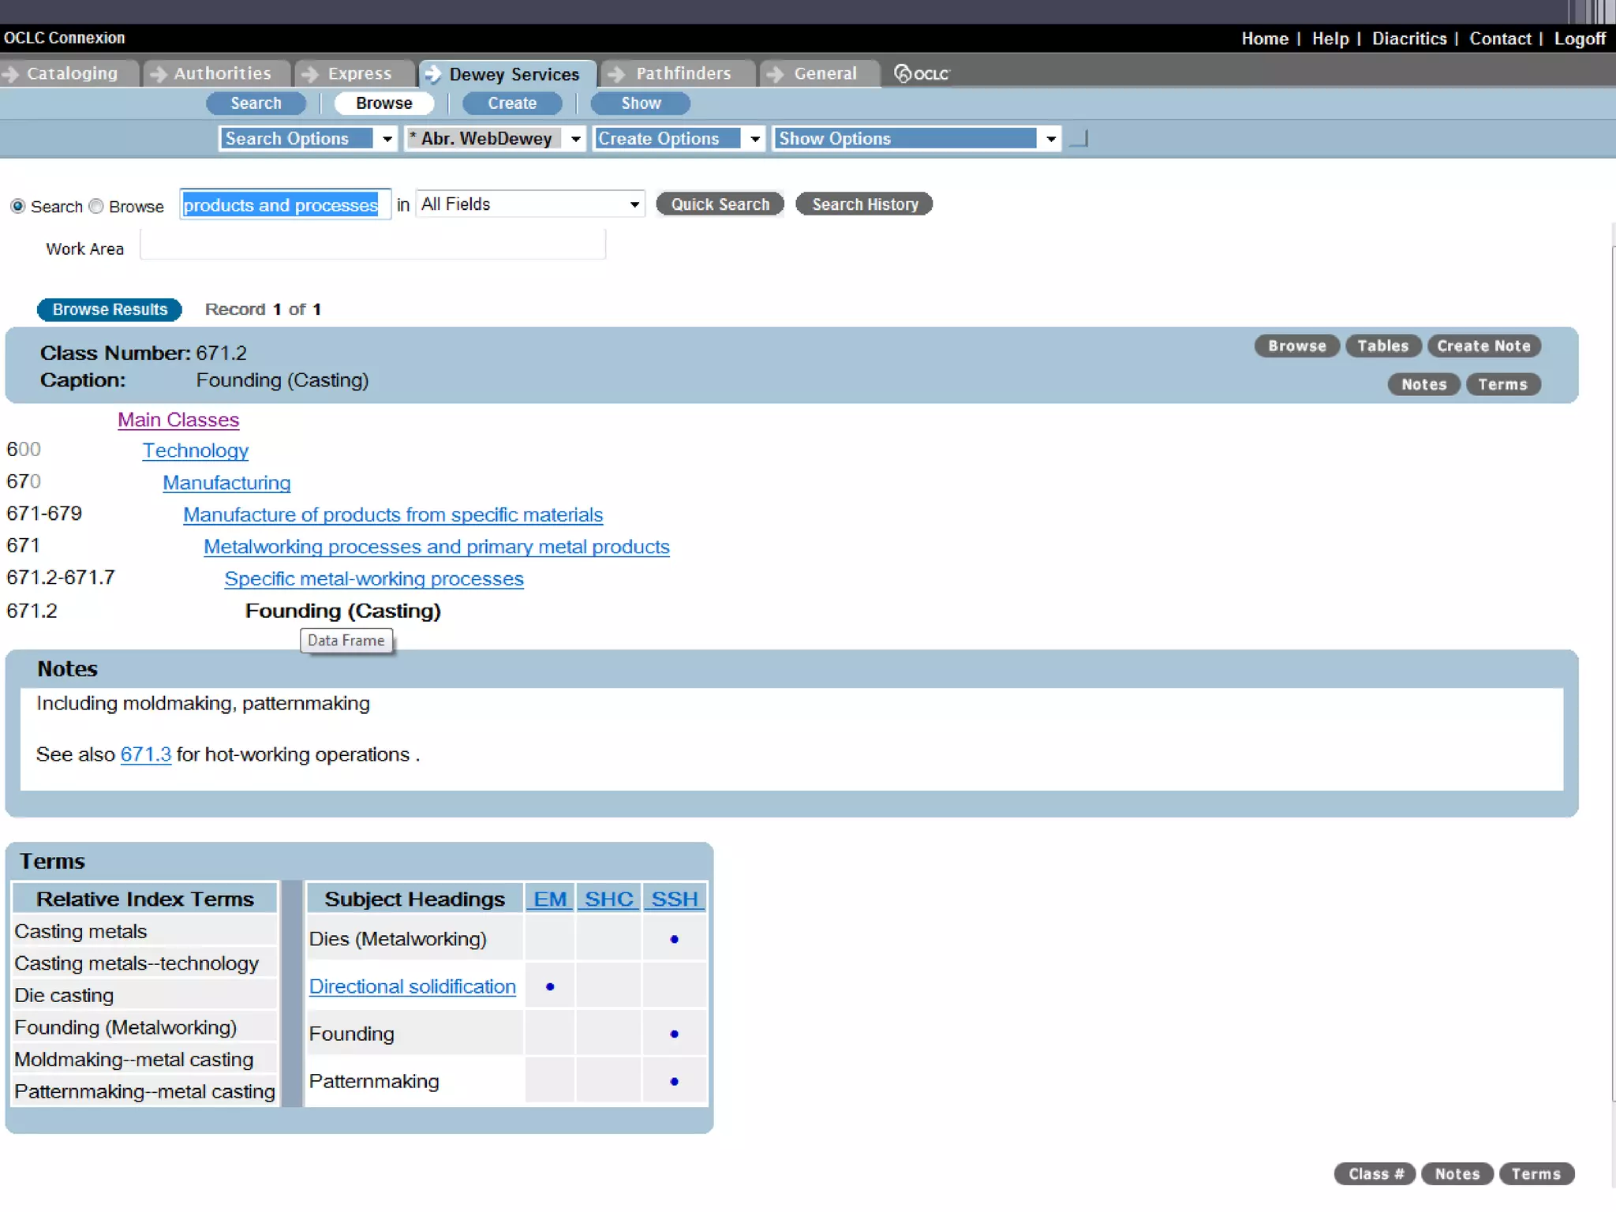The width and height of the screenshot is (1616, 1212).
Task: Open the Search Options dropdown
Action: coord(387,139)
